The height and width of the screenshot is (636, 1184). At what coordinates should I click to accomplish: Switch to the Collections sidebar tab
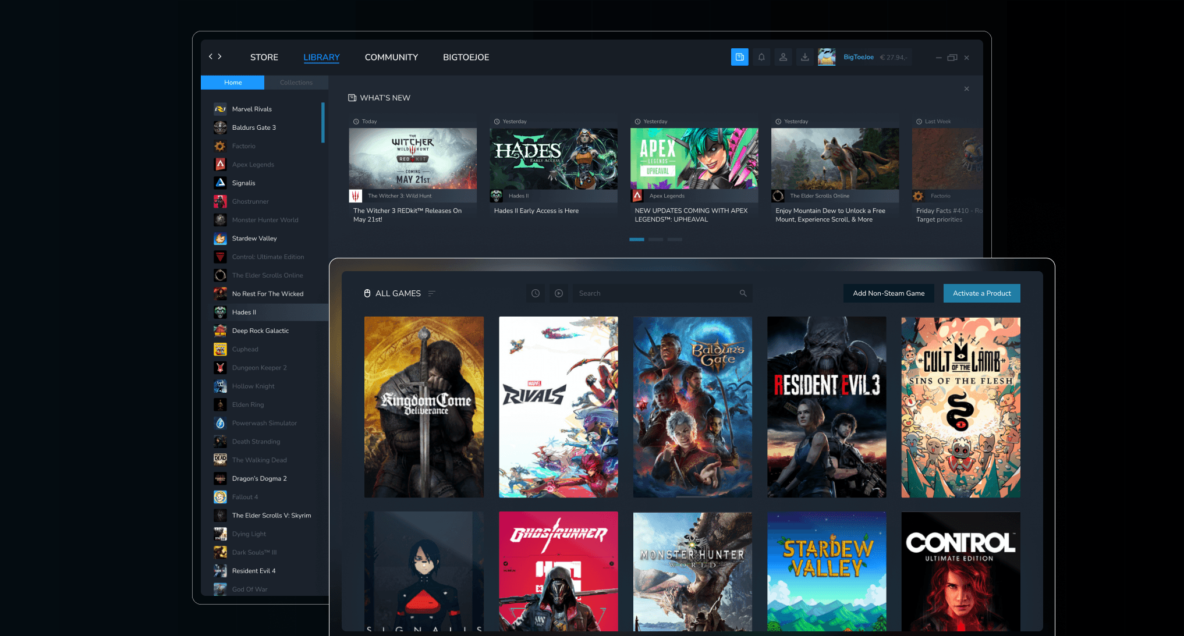click(296, 83)
